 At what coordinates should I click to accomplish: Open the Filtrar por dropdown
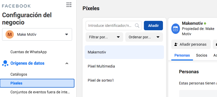(104, 37)
